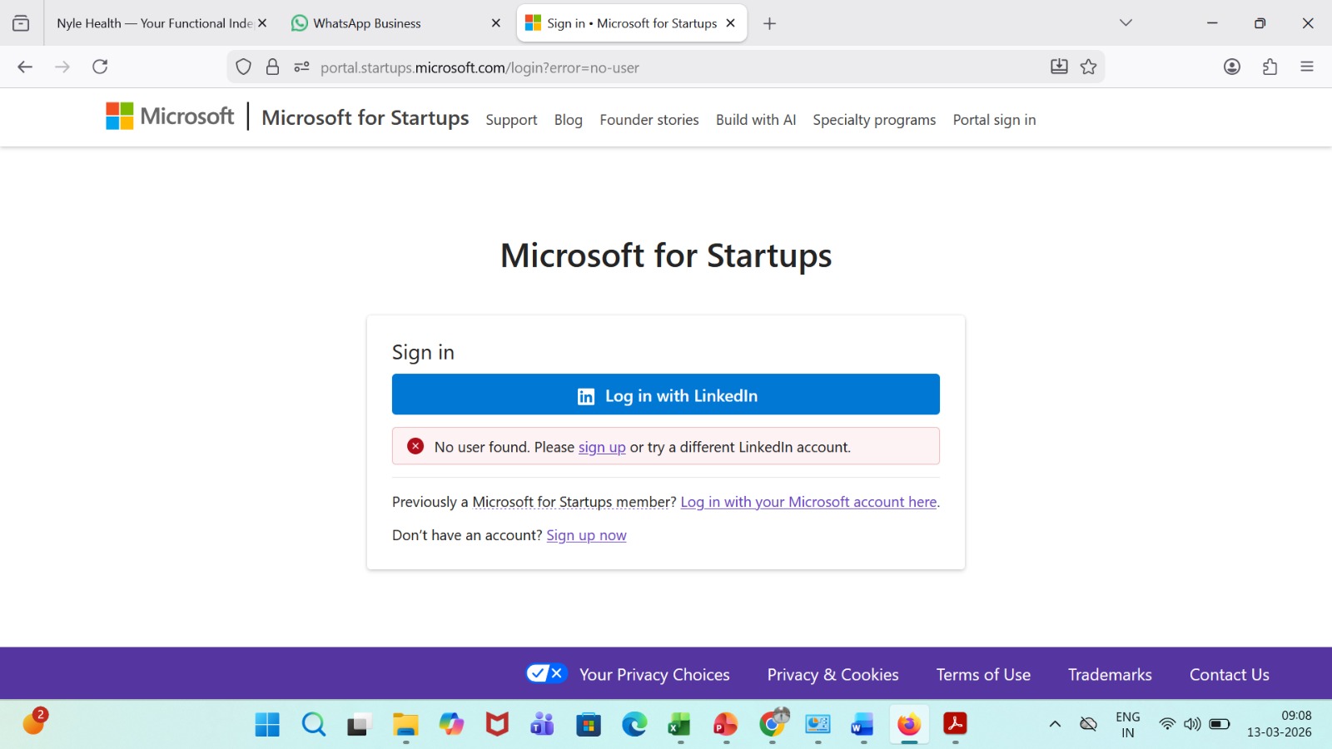The width and height of the screenshot is (1332, 749).
Task: Open Microsoft Teams from the taskbar
Action: (x=542, y=725)
